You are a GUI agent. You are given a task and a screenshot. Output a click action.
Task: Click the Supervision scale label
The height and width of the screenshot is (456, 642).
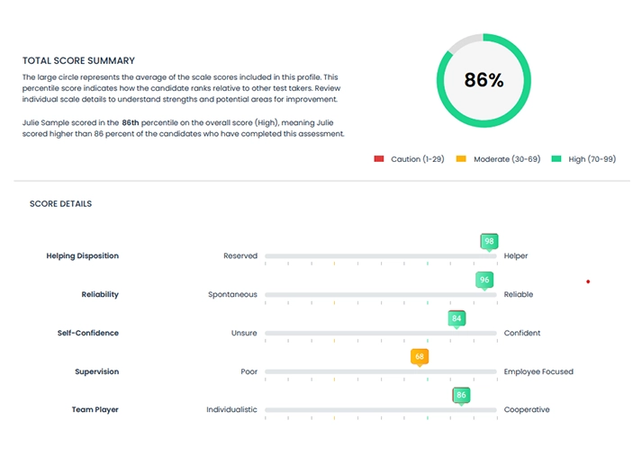(96, 371)
